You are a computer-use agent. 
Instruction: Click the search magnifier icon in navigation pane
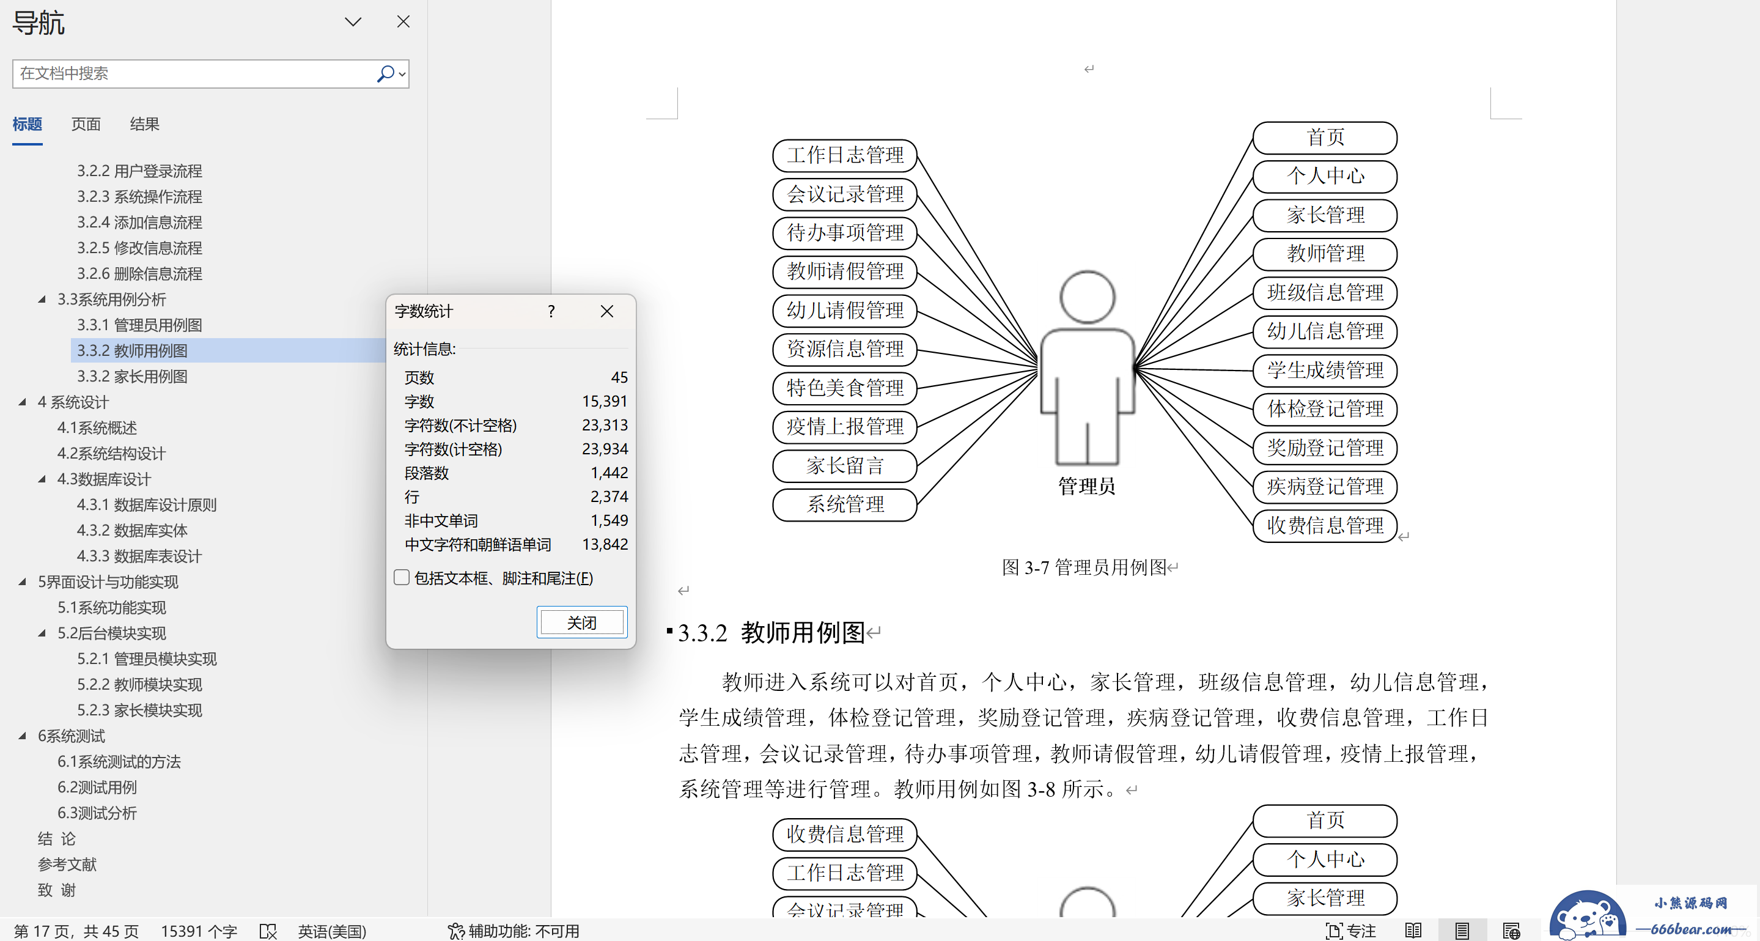pyautogui.click(x=385, y=73)
